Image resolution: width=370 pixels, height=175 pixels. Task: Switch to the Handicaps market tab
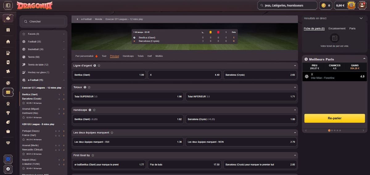pos(128,56)
